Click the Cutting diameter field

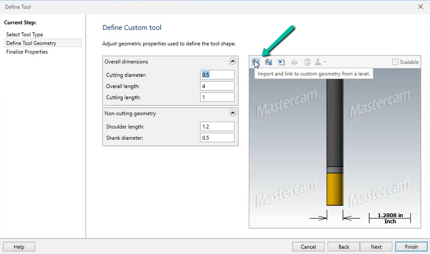point(217,75)
